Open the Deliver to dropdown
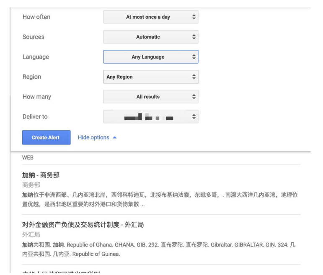 [x=150, y=117]
